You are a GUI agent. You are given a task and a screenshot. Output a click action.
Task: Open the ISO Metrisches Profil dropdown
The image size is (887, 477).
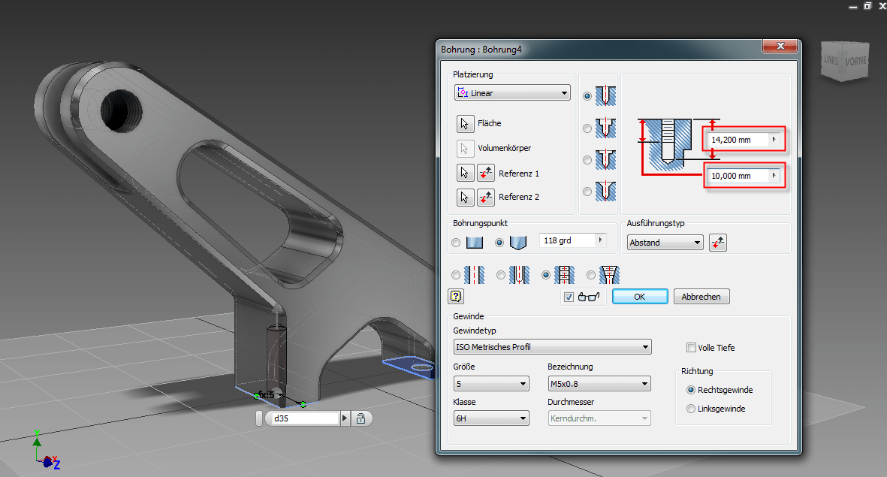point(553,347)
